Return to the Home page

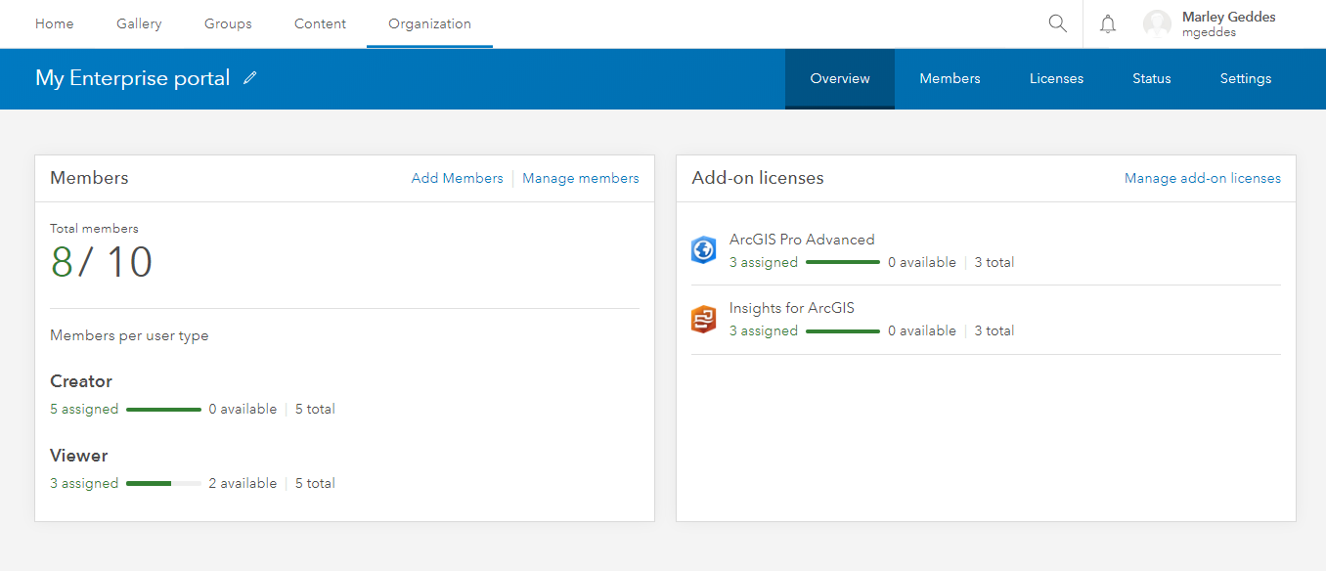coord(54,22)
